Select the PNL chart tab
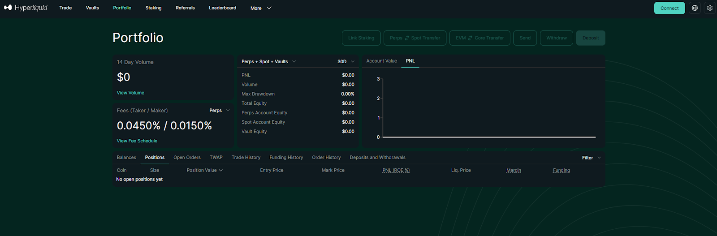717x236 pixels. [x=410, y=61]
